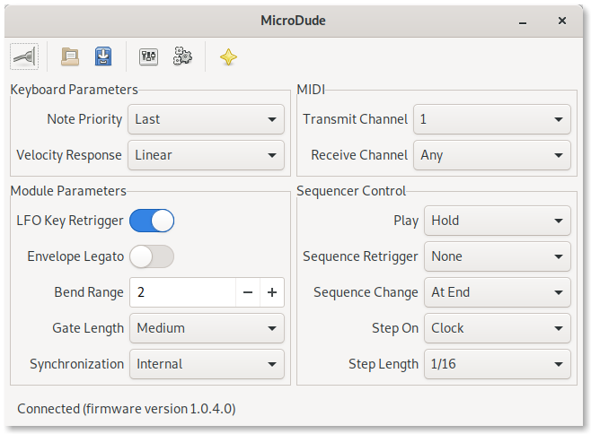Expand the Receive Channel combo box

[x=492, y=155]
